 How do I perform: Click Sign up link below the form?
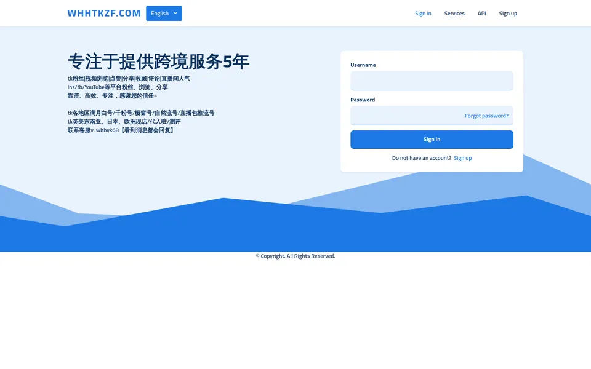pyautogui.click(x=462, y=158)
